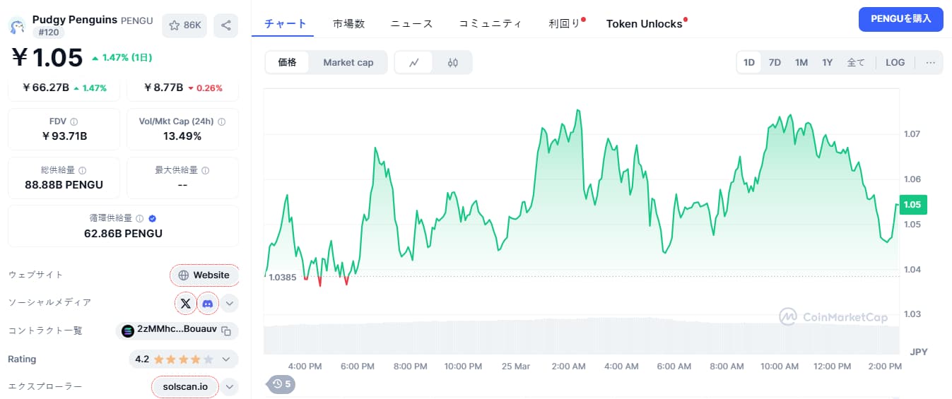Viewport: 952px width, 399px height.
Task: Click the FDV info icon
Action: click(74, 121)
